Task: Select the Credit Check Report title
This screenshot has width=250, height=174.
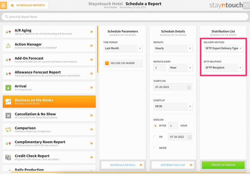Action: click(x=32, y=156)
